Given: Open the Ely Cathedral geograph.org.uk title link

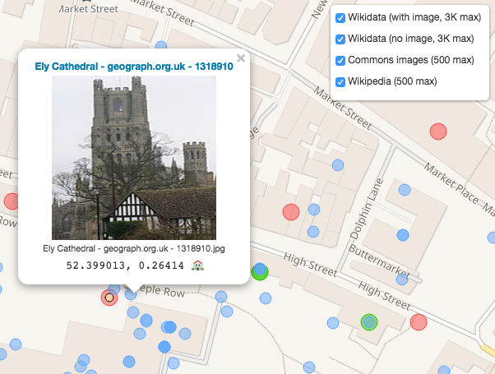Looking at the screenshot, I should point(133,67).
